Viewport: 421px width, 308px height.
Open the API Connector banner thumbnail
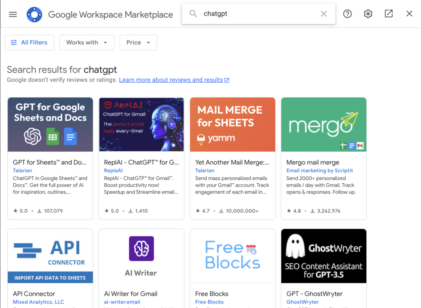point(50,256)
